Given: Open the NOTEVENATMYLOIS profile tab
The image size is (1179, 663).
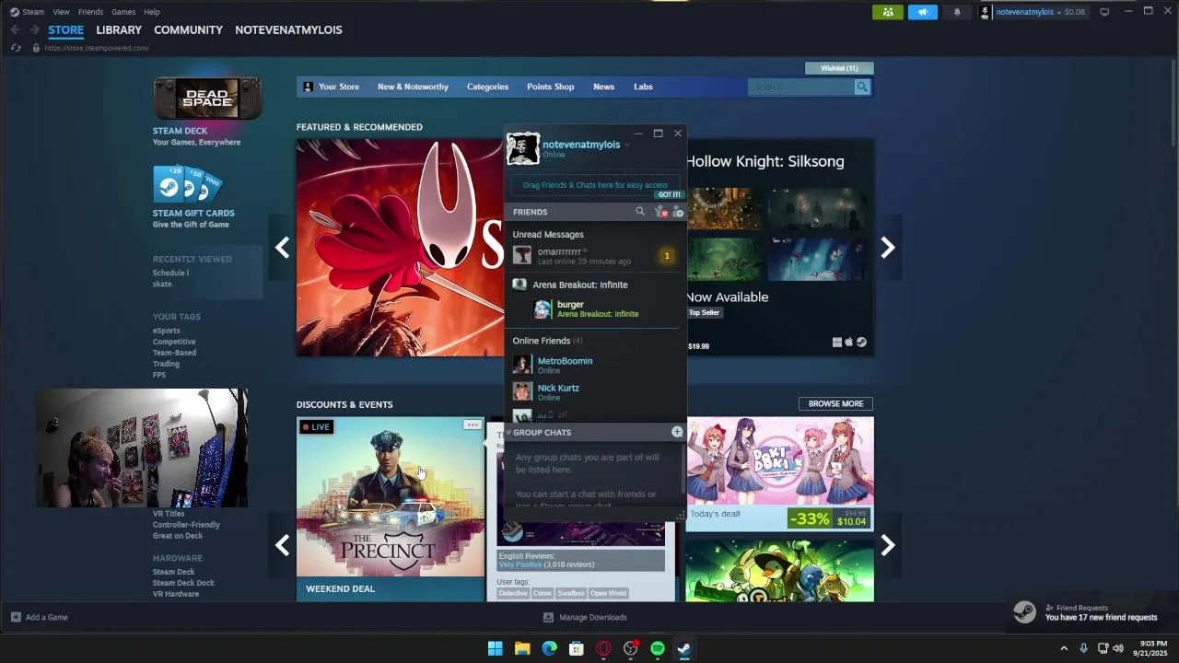Looking at the screenshot, I should [x=288, y=30].
